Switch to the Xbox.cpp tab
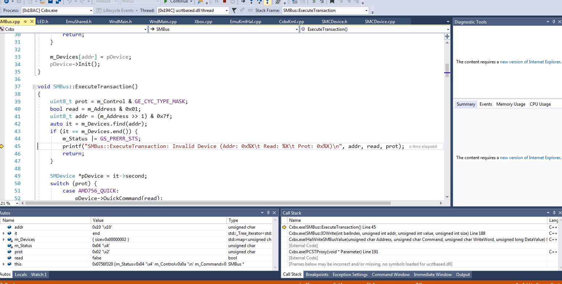This screenshot has height=284, width=562. [203, 22]
